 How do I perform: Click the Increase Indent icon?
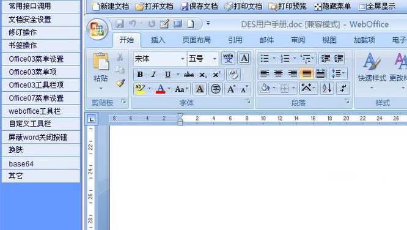339,59
